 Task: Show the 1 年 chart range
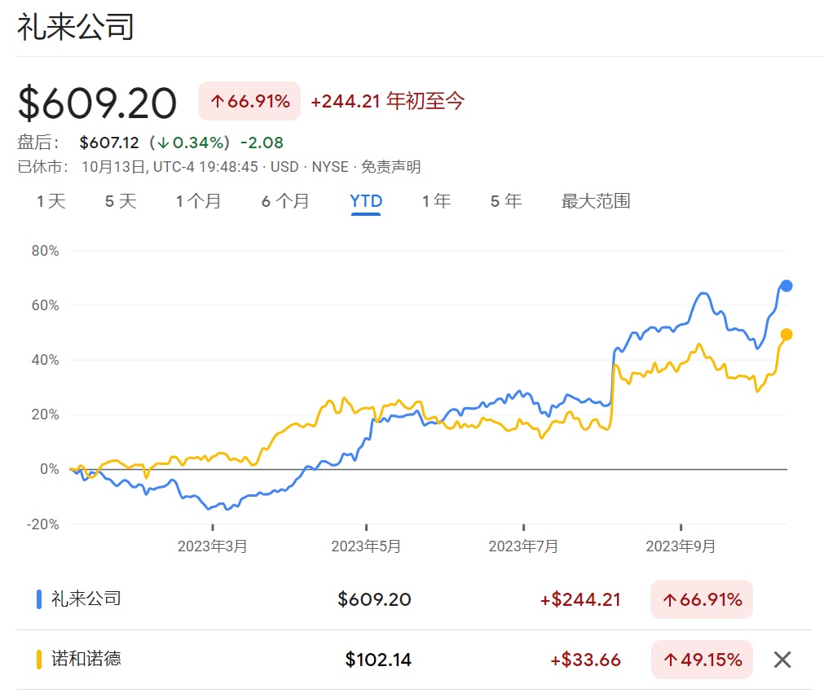436,201
